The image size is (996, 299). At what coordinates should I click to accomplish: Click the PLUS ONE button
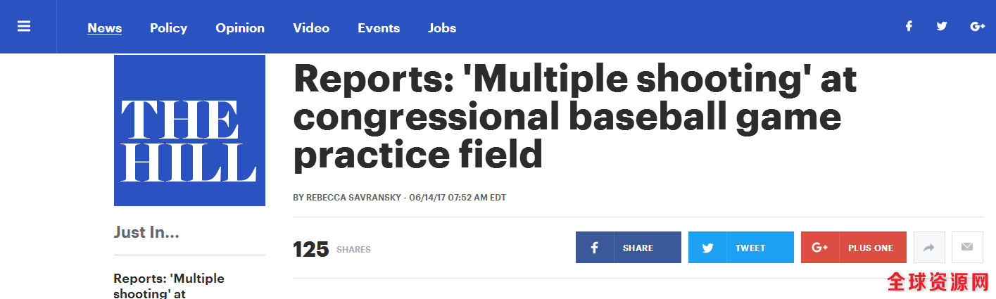tap(854, 248)
